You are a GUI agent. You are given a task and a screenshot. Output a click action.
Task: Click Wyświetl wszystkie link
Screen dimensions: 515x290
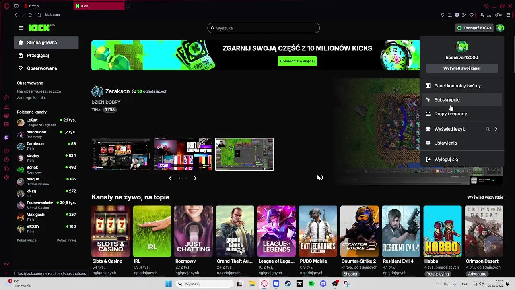485,197
